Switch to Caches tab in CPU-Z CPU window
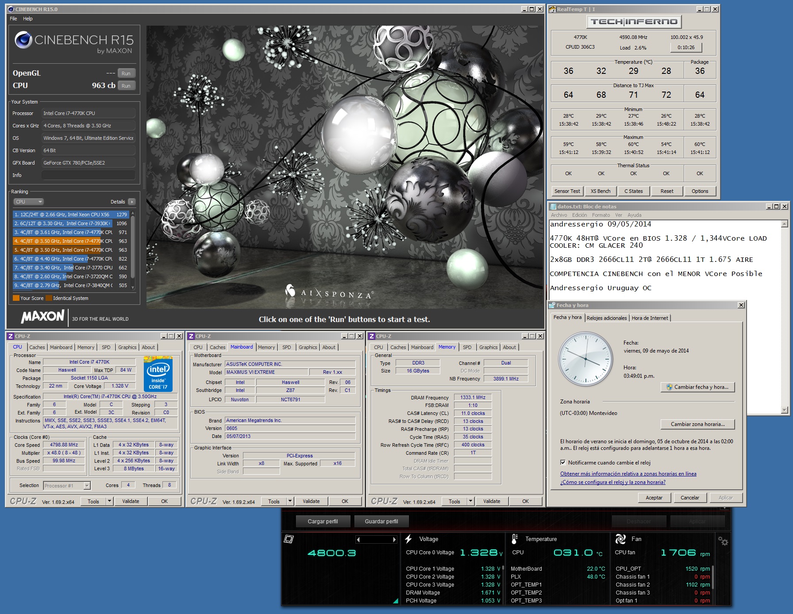The height and width of the screenshot is (614, 793). pyautogui.click(x=37, y=347)
